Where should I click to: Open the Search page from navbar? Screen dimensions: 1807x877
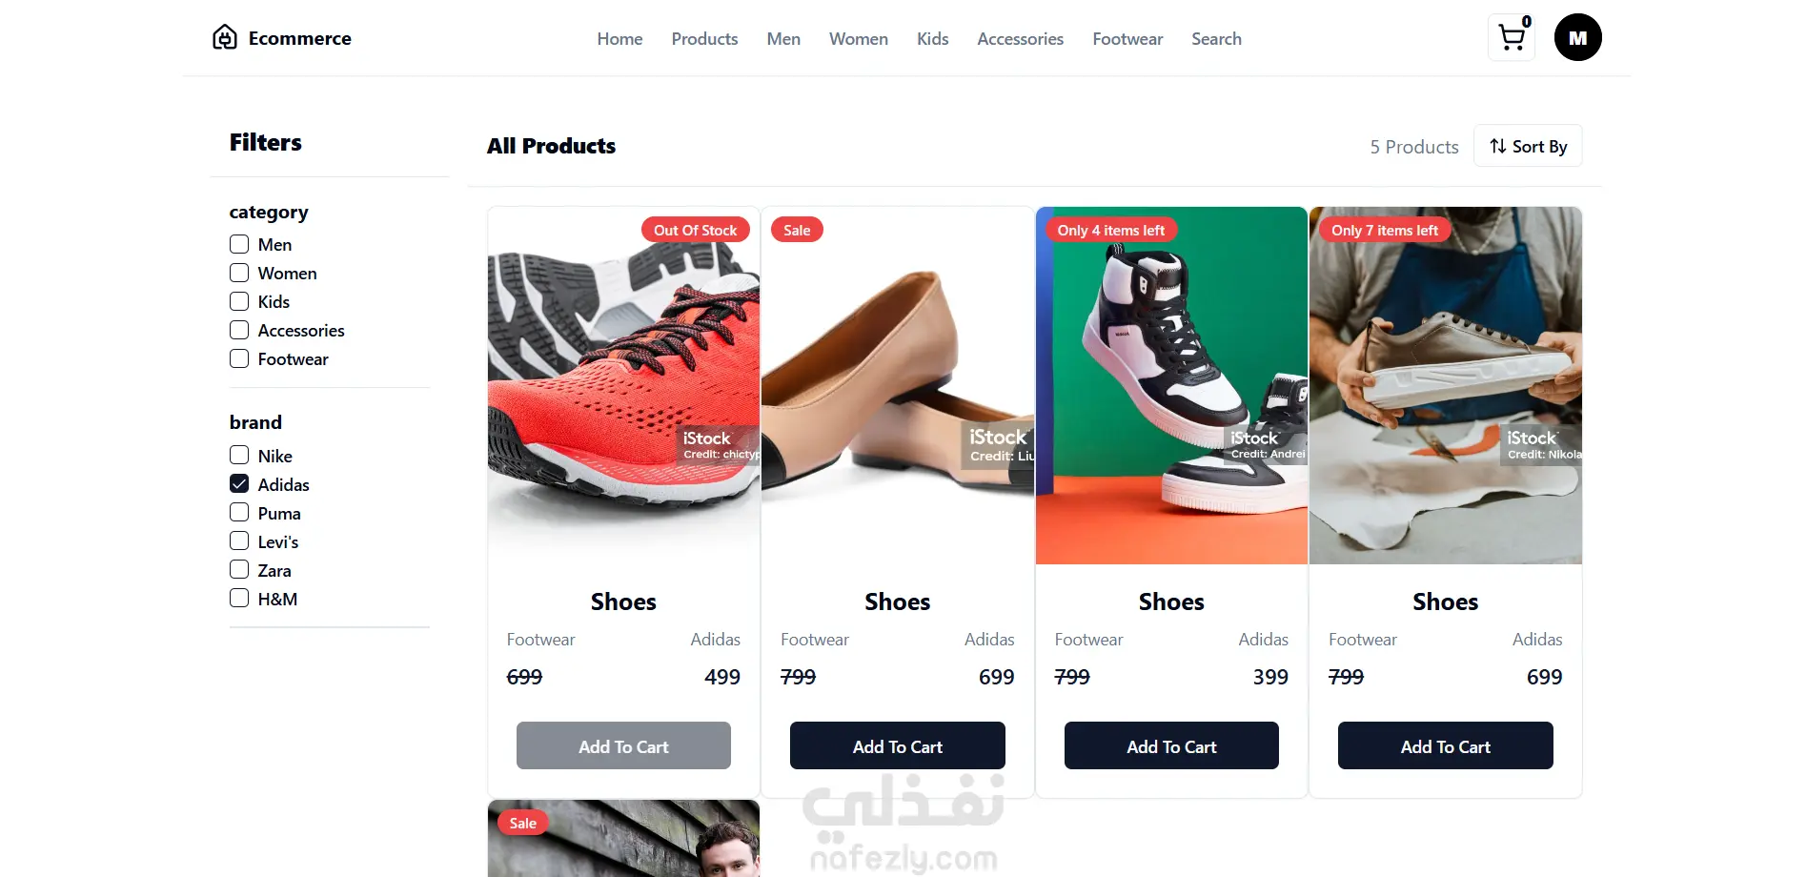tap(1216, 39)
